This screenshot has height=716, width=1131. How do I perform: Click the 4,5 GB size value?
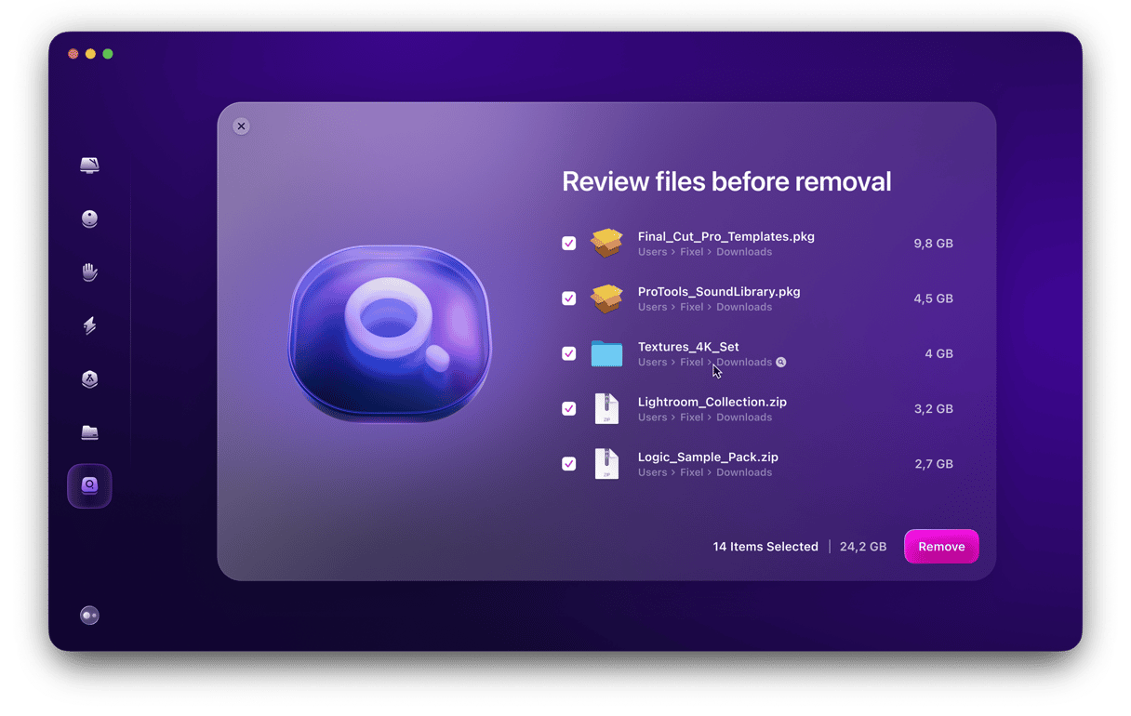(933, 298)
